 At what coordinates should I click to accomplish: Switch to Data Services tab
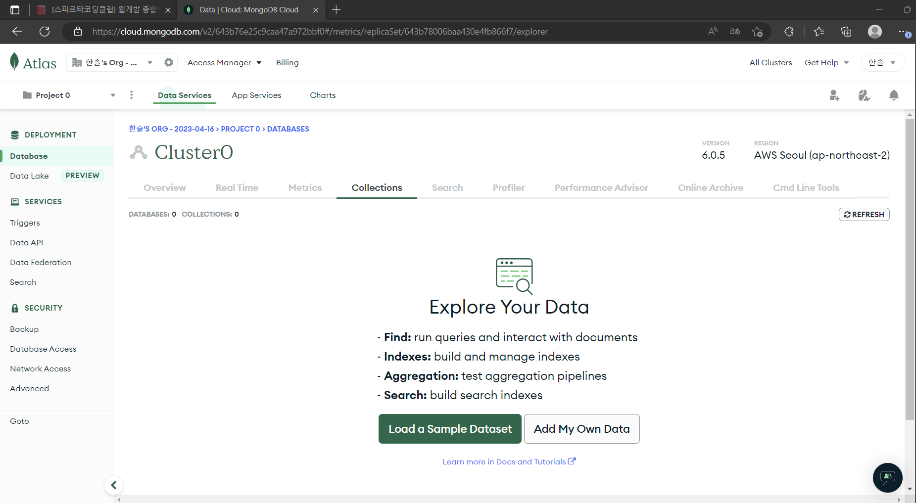point(185,95)
